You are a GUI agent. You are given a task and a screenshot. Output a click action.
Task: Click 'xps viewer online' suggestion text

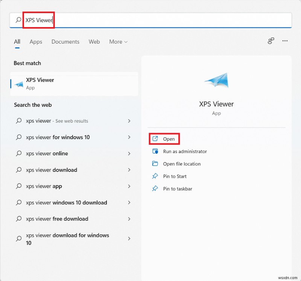47,153
